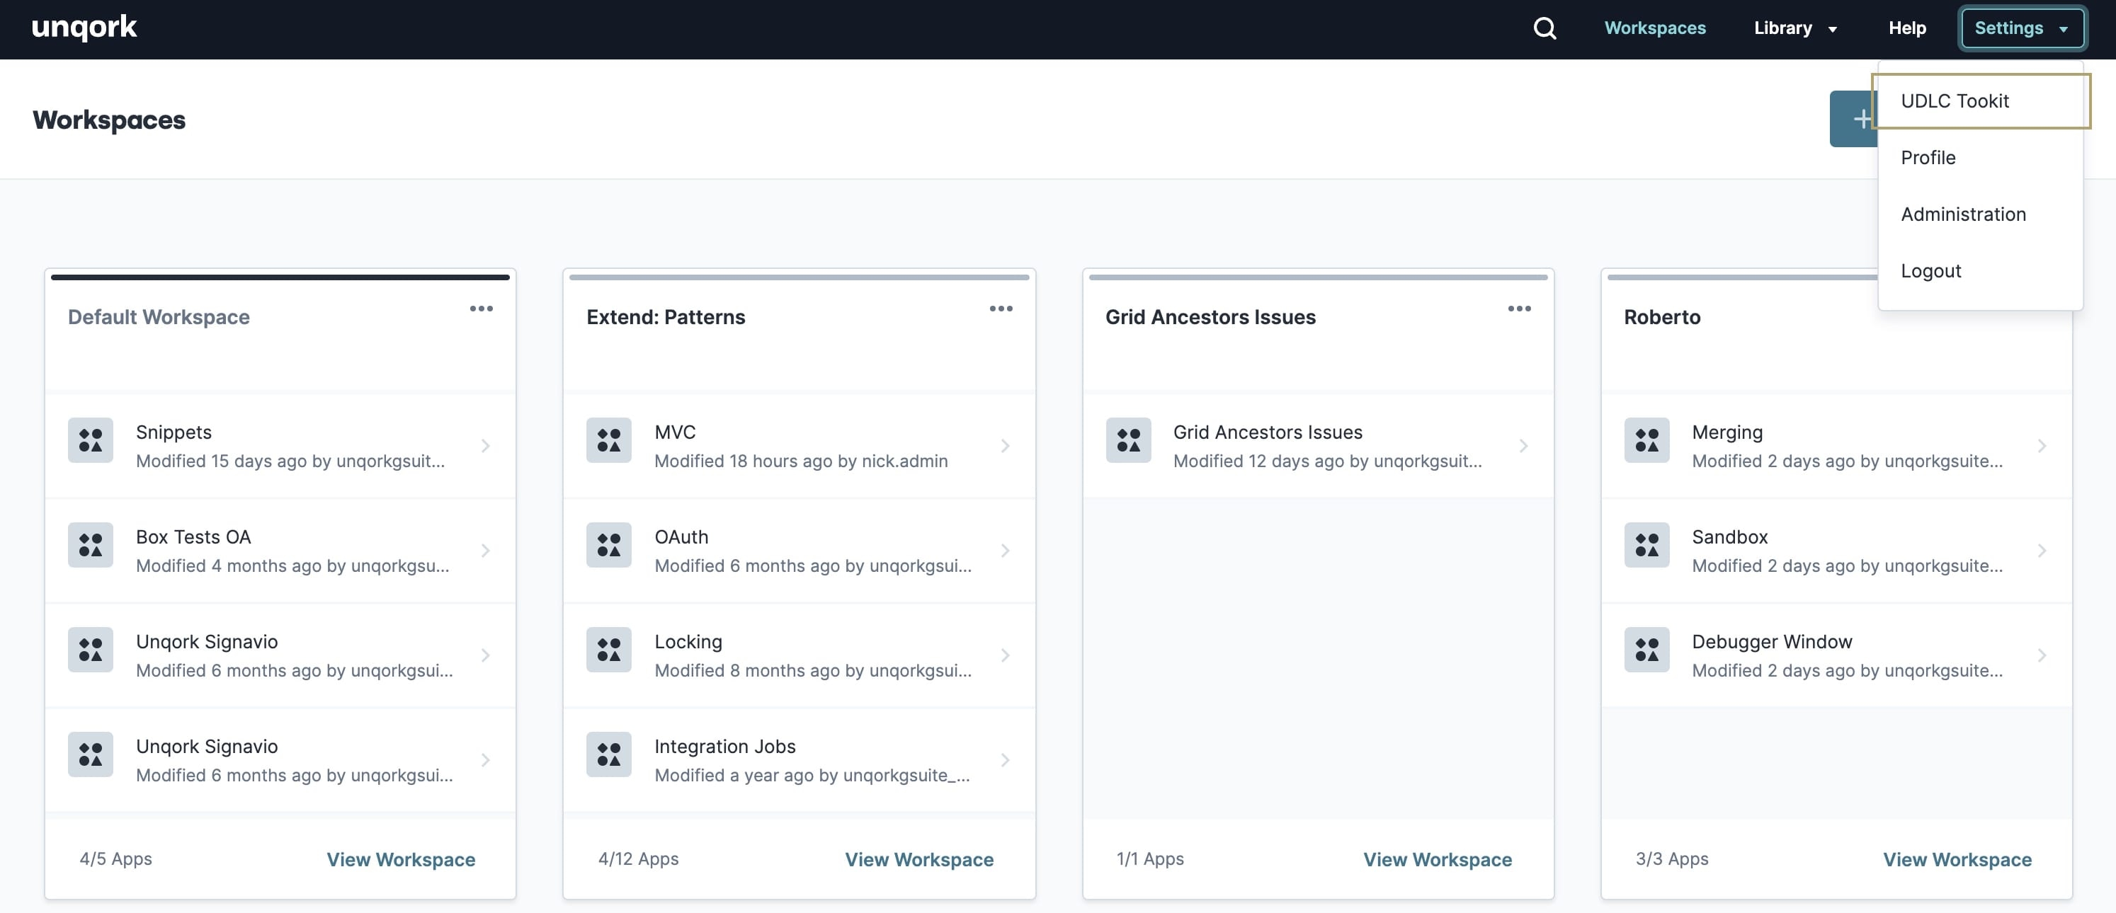The height and width of the screenshot is (913, 2116).
Task: Open the Box Tests OA app
Action: (x=280, y=551)
